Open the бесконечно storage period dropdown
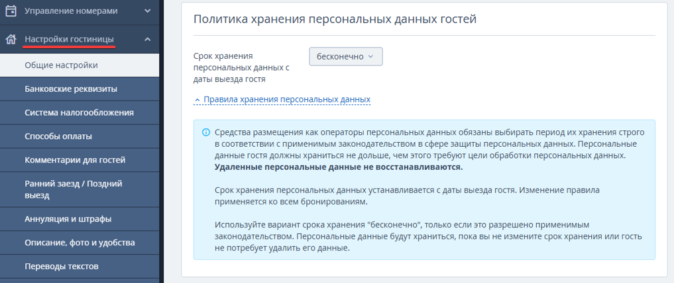The height and width of the screenshot is (283, 674). [x=345, y=57]
